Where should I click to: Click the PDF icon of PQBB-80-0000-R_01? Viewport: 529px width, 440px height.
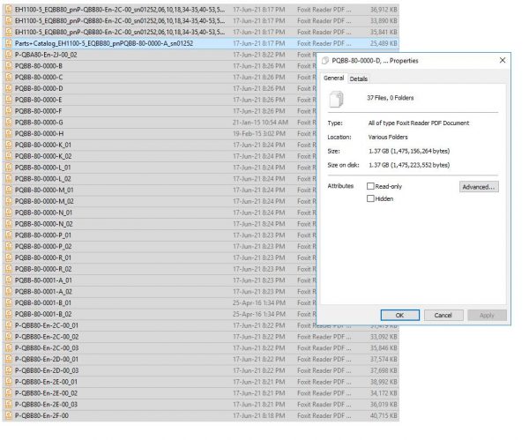(x=9, y=257)
